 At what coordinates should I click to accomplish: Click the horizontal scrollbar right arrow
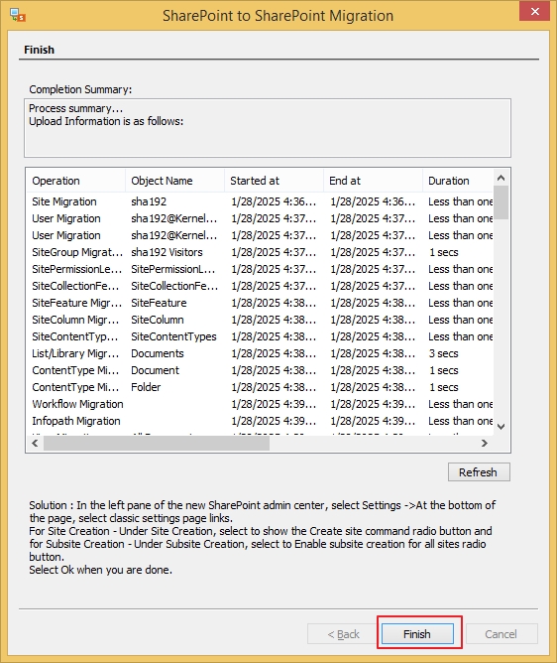click(x=485, y=443)
